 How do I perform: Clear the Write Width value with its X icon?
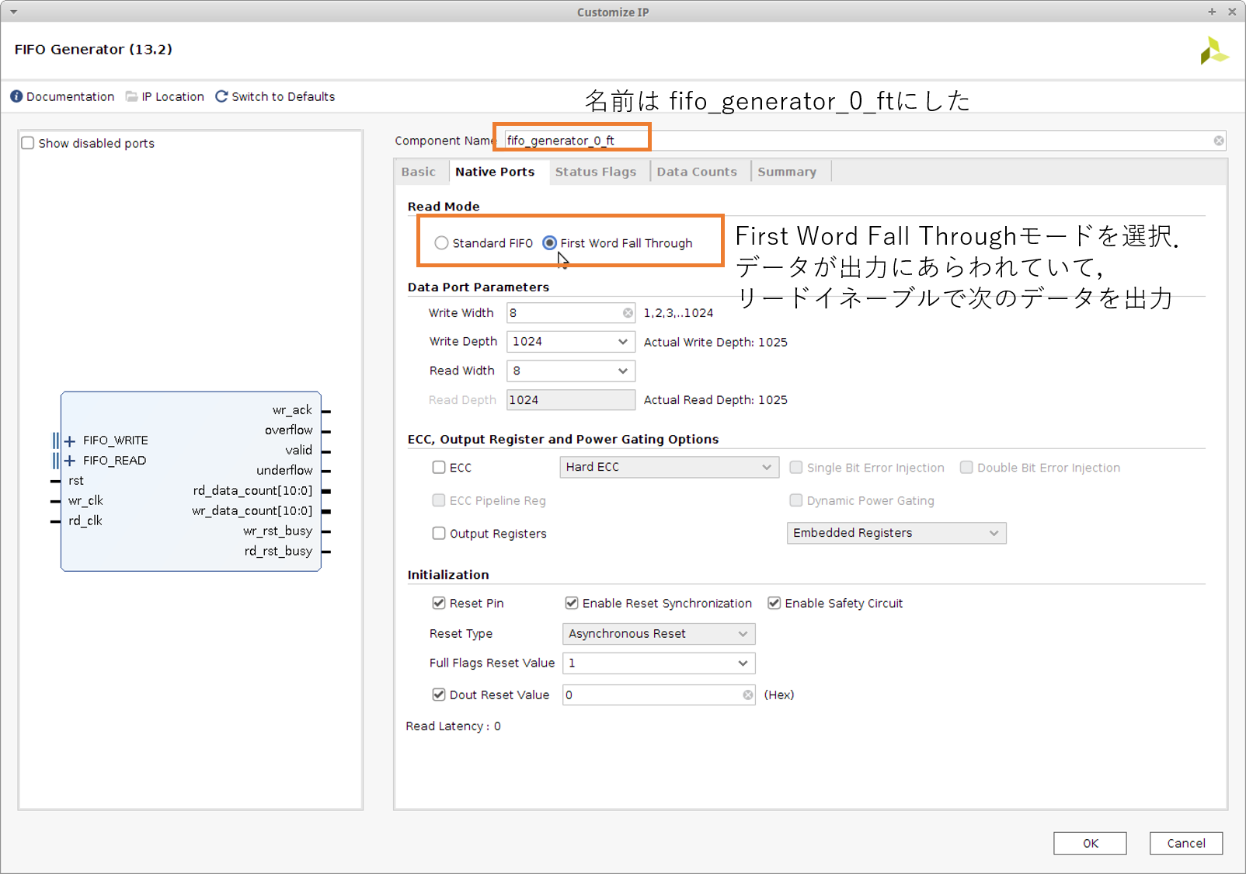tap(627, 313)
